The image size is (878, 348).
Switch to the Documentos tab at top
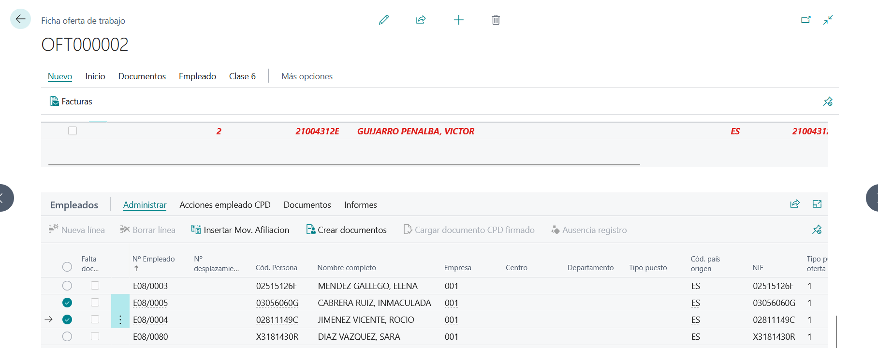pos(142,76)
